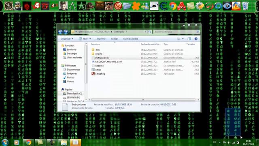The width and height of the screenshot is (259, 146).
Task: Go forward with Explorer's forward arrow
Action: pos(66,32)
